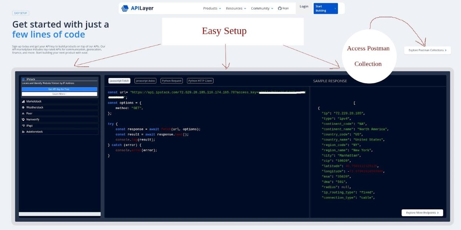This screenshot has height=230, width=461.
Task: Select the Fixer currency icon
Action: pyautogui.click(x=23, y=113)
